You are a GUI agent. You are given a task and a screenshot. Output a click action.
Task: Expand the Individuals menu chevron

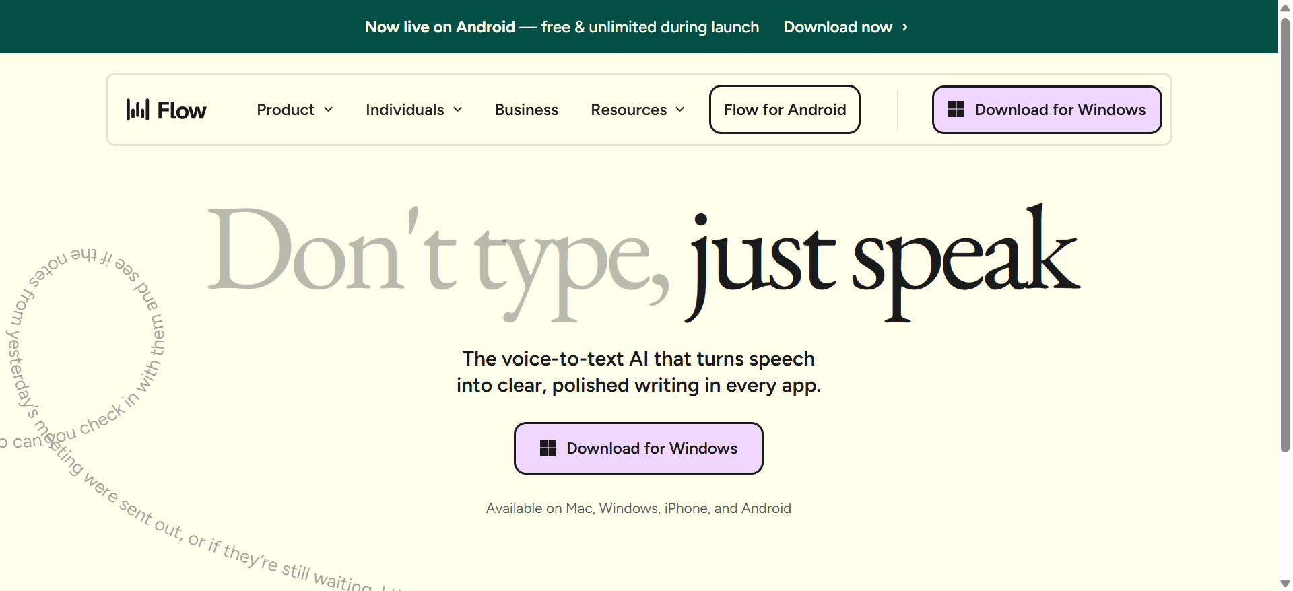[458, 110]
